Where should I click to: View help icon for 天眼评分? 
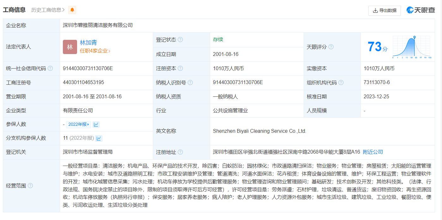[331, 46]
